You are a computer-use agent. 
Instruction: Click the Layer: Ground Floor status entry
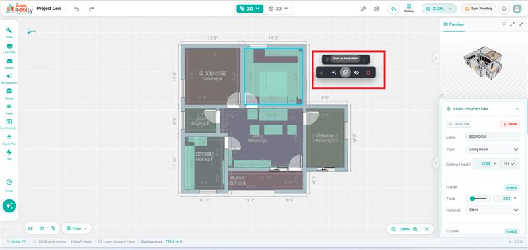click(117, 241)
